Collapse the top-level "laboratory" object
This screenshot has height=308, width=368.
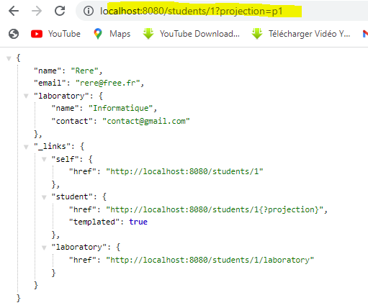26,96
